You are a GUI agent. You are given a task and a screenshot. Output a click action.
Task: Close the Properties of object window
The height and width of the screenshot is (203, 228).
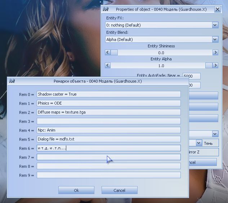coord(217,9)
